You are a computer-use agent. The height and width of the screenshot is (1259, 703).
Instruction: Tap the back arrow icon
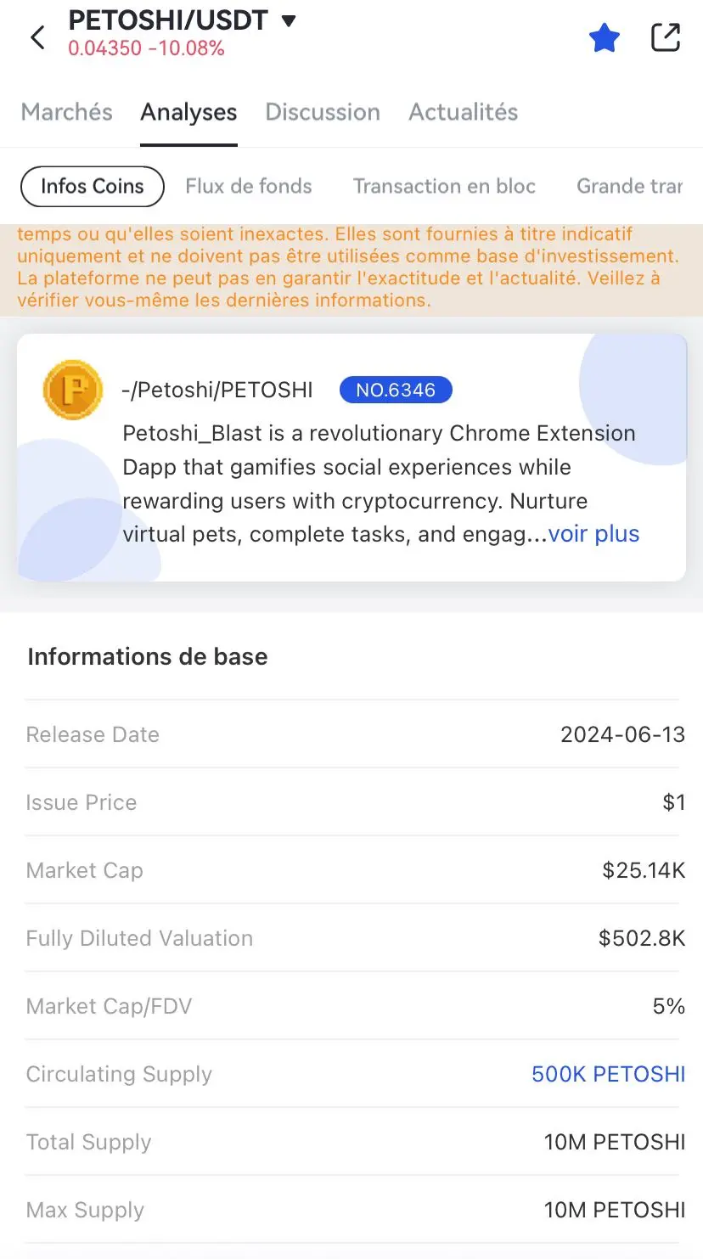37,37
